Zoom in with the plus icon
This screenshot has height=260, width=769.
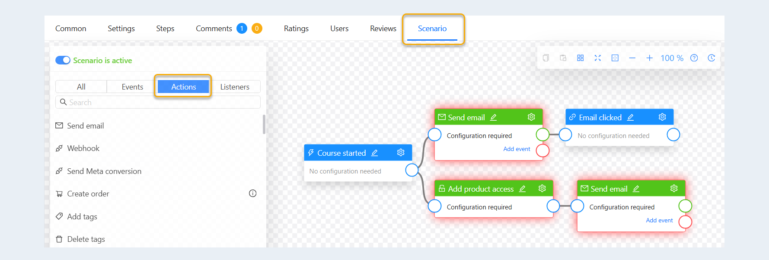pyautogui.click(x=649, y=58)
